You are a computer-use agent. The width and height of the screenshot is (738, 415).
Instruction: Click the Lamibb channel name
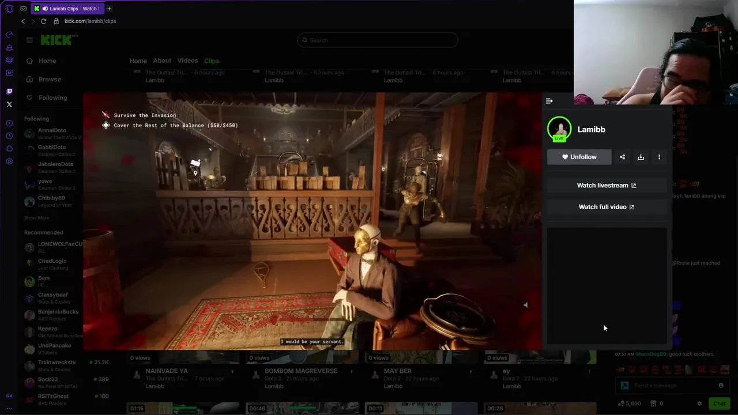592,130
